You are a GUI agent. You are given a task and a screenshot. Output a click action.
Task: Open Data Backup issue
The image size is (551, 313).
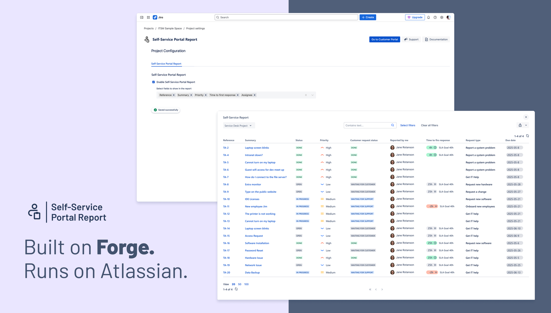(x=252, y=273)
